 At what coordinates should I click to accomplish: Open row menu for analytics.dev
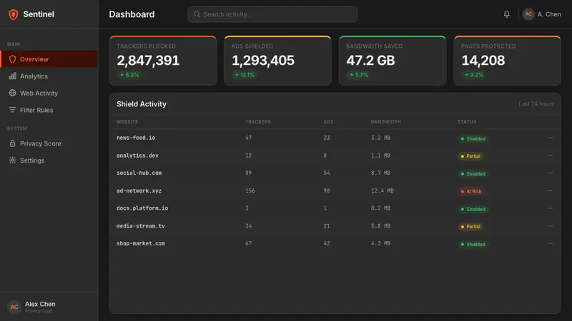pyautogui.click(x=550, y=156)
